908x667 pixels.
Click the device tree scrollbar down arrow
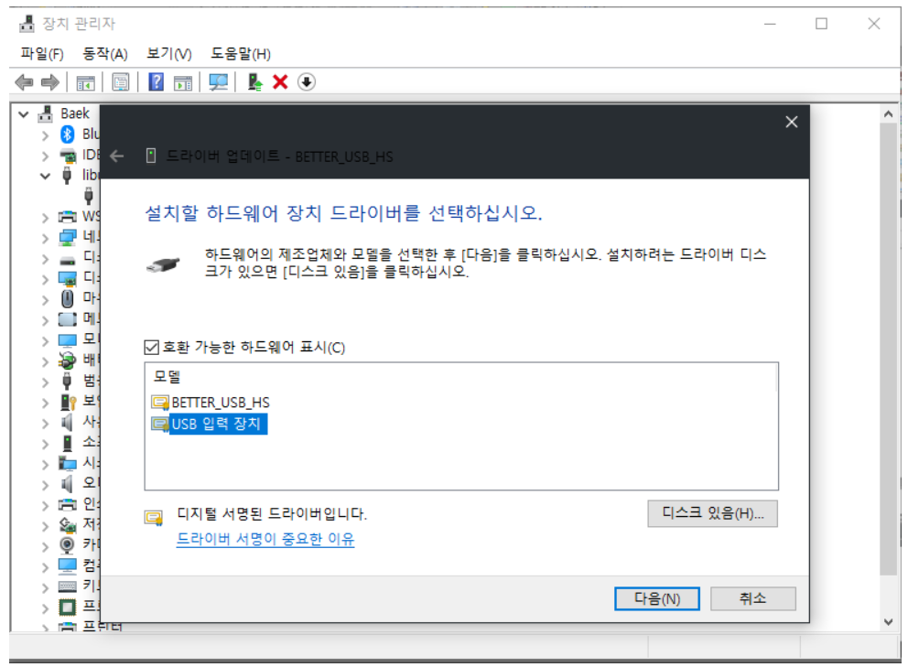click(x=888, y=622)
